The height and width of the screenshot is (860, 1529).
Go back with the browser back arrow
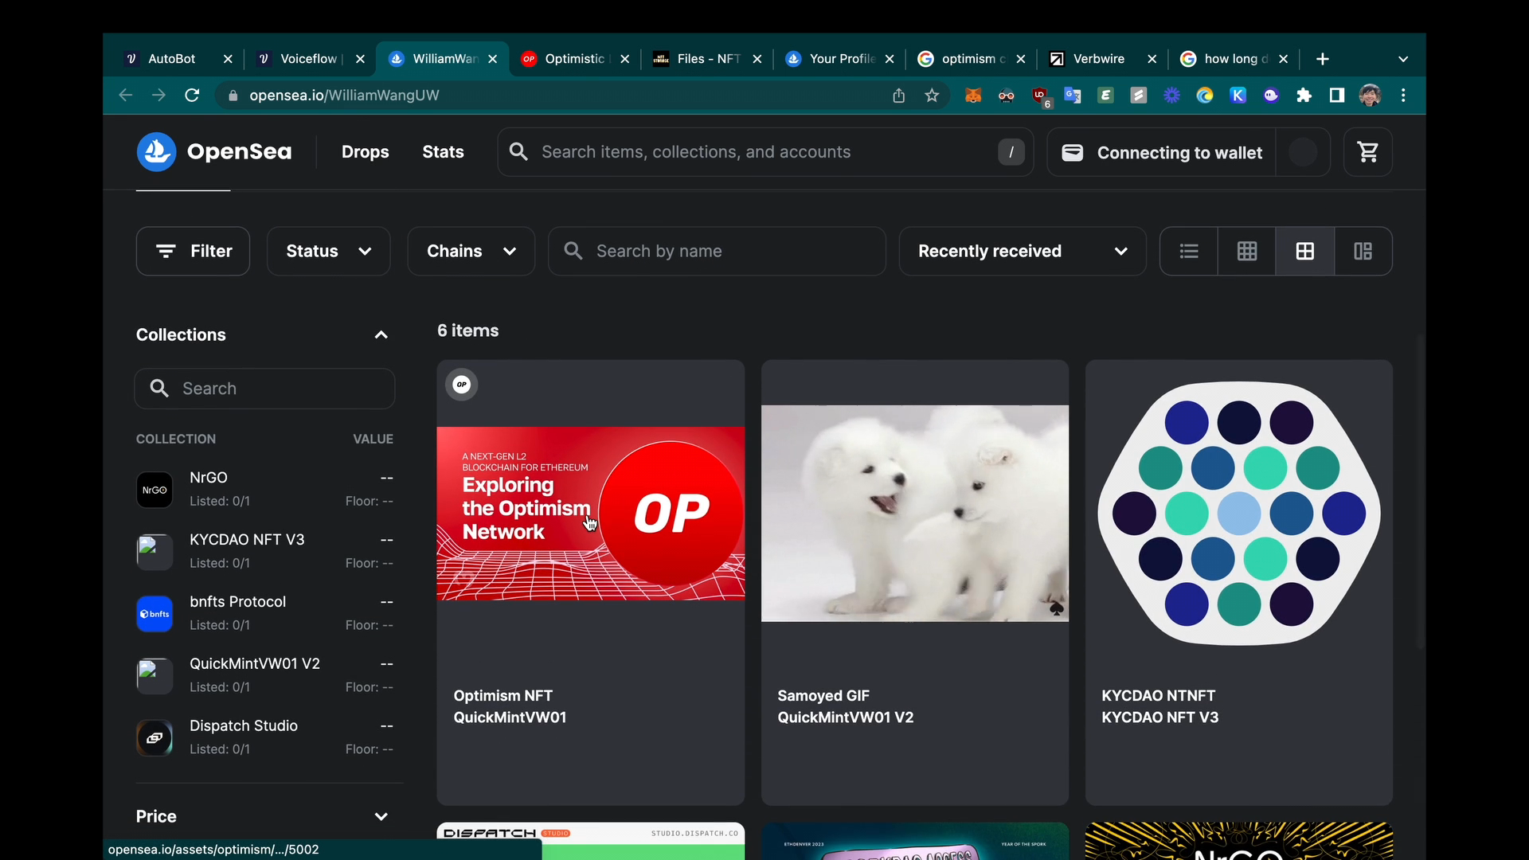125,96
